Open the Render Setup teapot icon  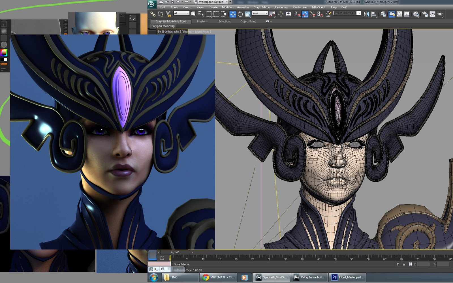tap(425, 14)
